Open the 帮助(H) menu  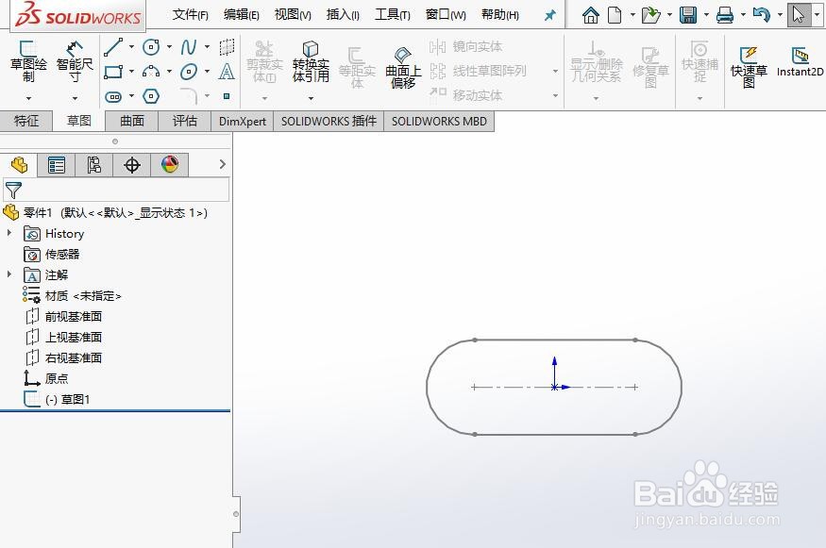coord(500,15)
